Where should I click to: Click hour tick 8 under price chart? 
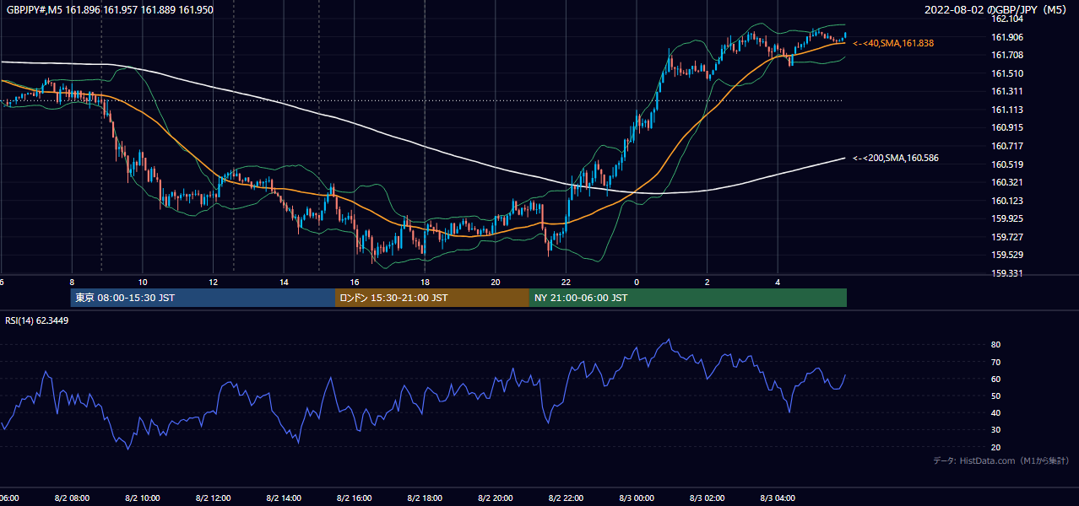pyautogui.click(x=72, y=283)
